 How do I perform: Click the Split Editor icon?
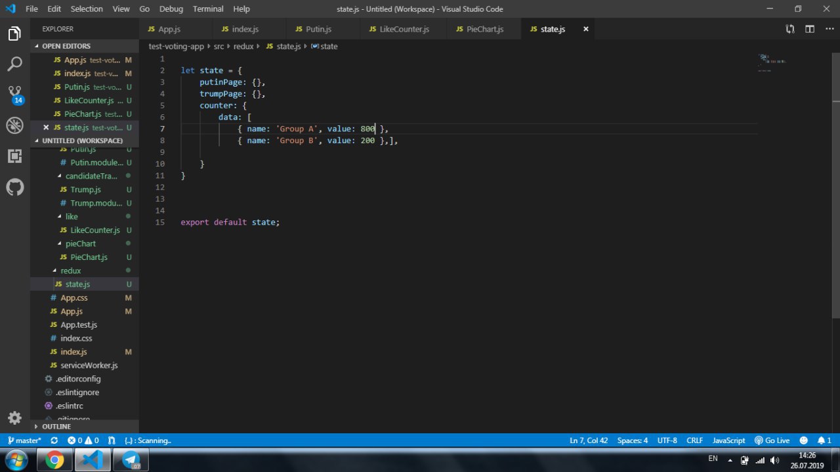(810, 29)
